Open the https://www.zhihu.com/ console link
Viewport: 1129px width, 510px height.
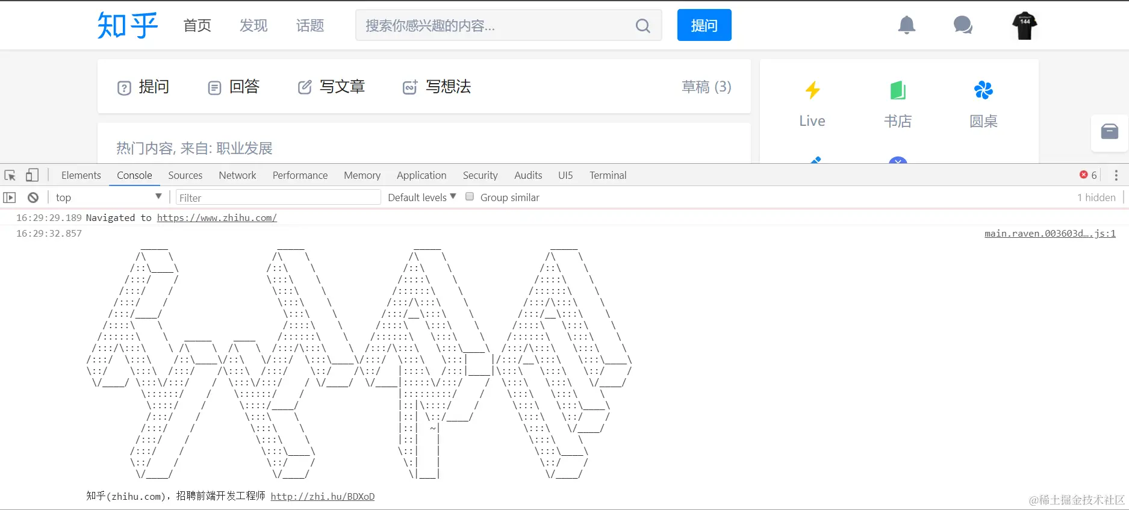pyautogui.click(x=217, y=218)
